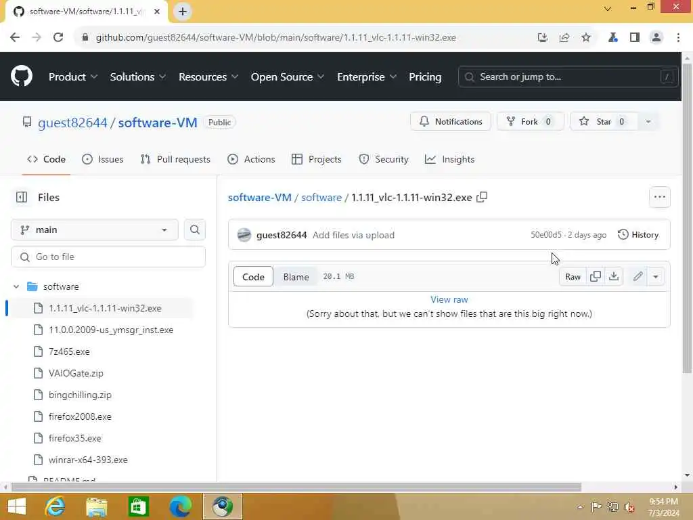693x520 pixels.
Task: Open the Projects tab
Action: click(317, 159)
